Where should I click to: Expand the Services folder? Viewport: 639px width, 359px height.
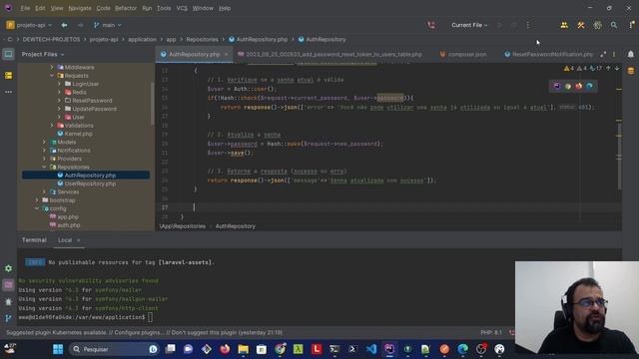(44, 191)
